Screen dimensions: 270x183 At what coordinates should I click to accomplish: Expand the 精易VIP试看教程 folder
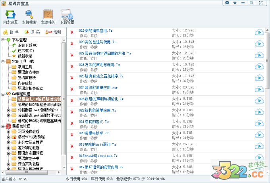click(8, 137)
